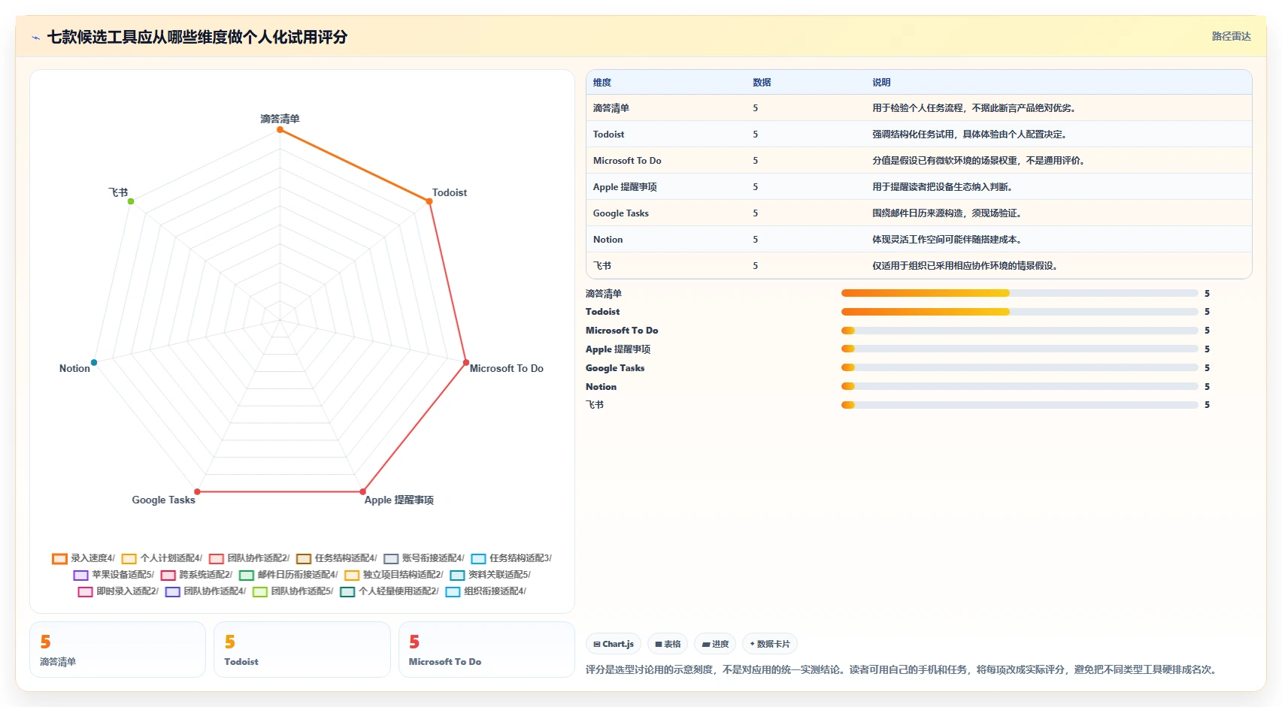Select the 滴答清单 table row
The height and width of the screenshot is (707, 1282).
(x=919, y=107)
